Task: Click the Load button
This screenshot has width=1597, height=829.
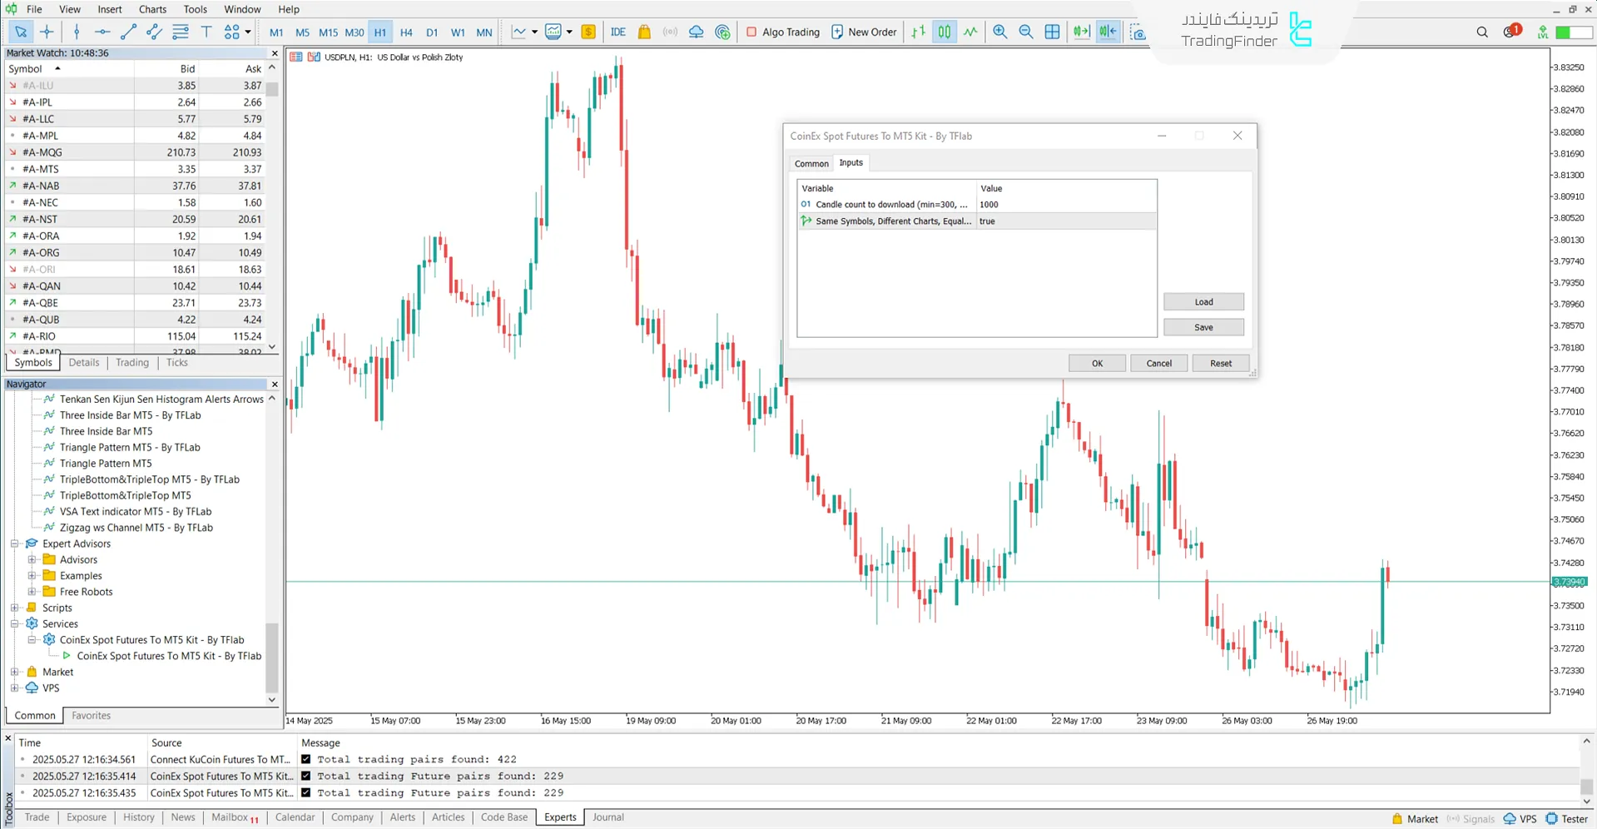Action: tap(1203, 302)
